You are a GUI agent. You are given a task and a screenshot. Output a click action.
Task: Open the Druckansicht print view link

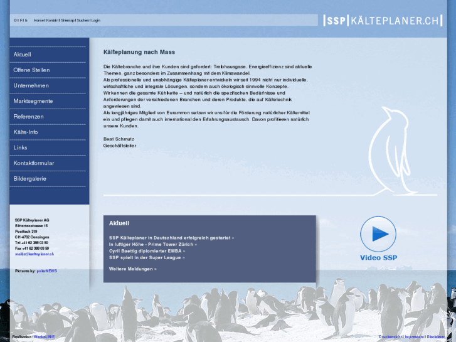coord(390,337)
